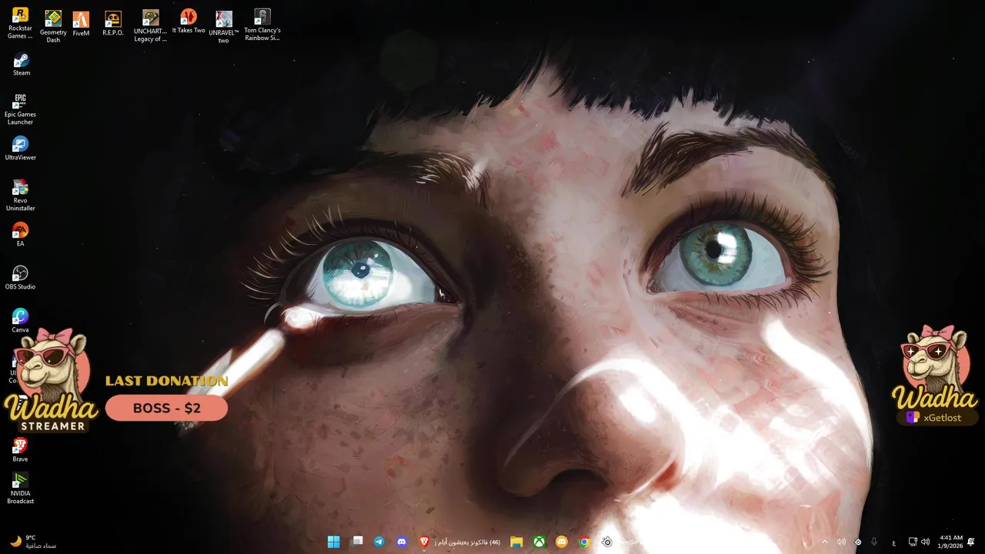Viewport: 985px width, 554px height.
Task: Open Google Chrome from the taskbar
Action: tap(584, 542)
